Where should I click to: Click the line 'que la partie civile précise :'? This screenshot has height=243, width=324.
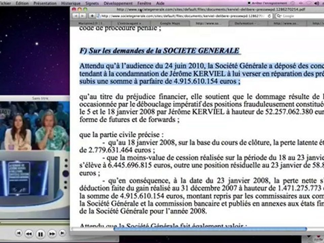(x=122, y=135)
